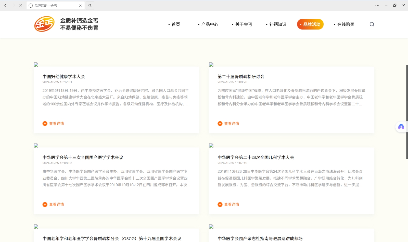Click the 金丐 brand logo
Screen dimensions: 408x242
tap(45, 24)
